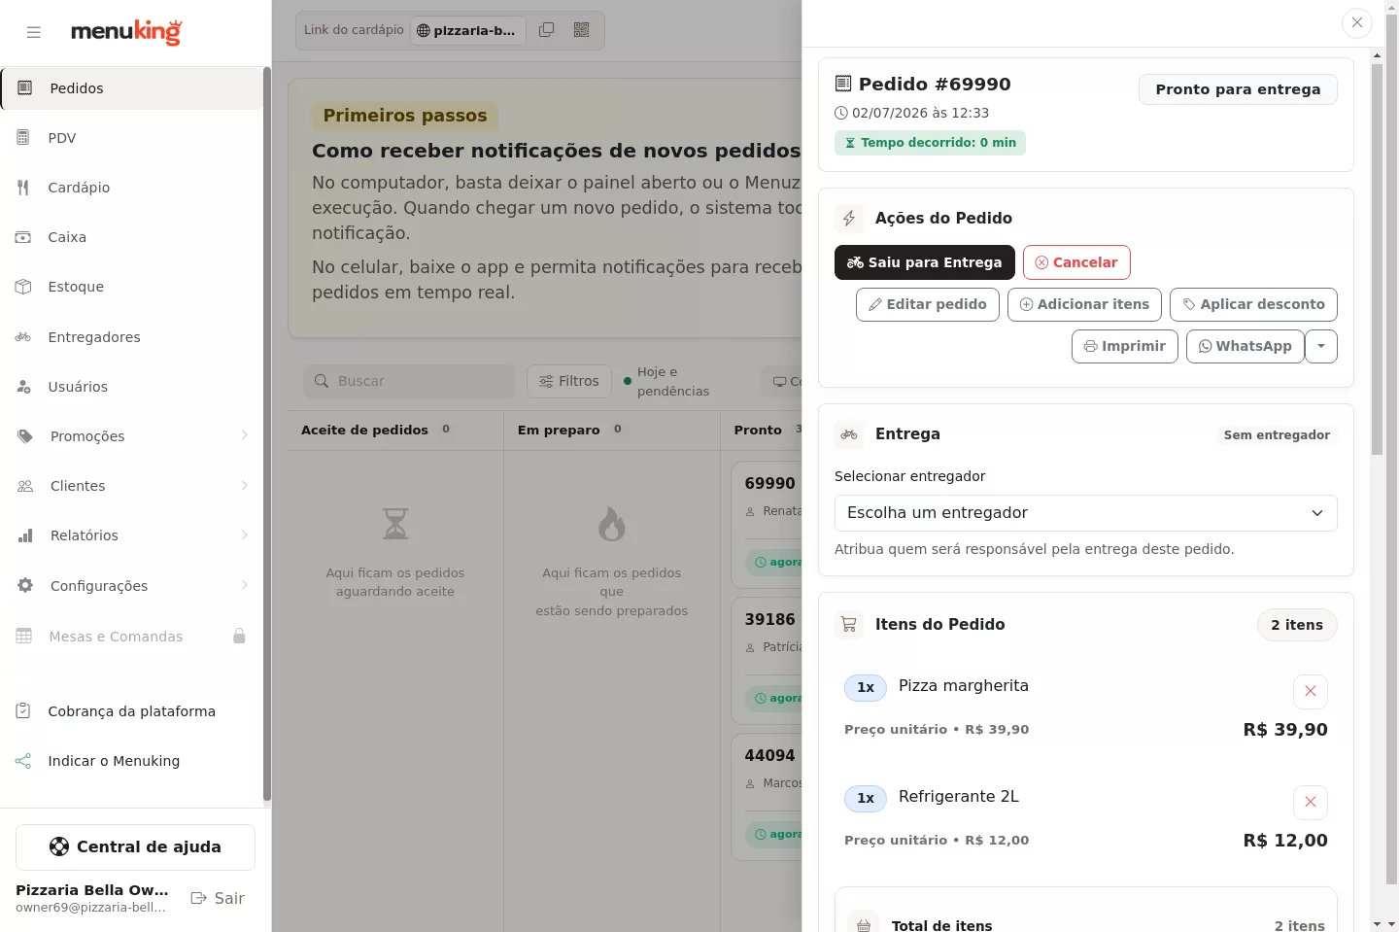Image resolution: width=1399 pixels, height=932 pixels.
Task: Click the Pronto para entrega status badge
Action: (1238, 89)
